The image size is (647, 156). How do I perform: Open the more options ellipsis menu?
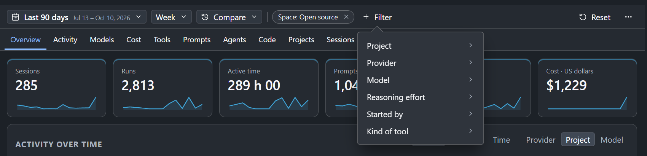pyautogui.click(x=628, y=17)
